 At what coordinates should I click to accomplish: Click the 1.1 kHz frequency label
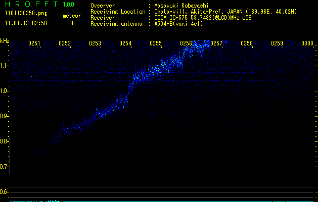pyautogui.click(x=5, y=66)
